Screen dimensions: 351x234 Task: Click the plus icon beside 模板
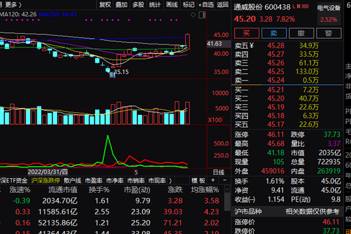[x=213, y=180]
